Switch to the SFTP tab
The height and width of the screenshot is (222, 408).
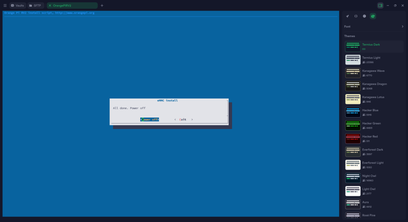[x=35, y=6]
